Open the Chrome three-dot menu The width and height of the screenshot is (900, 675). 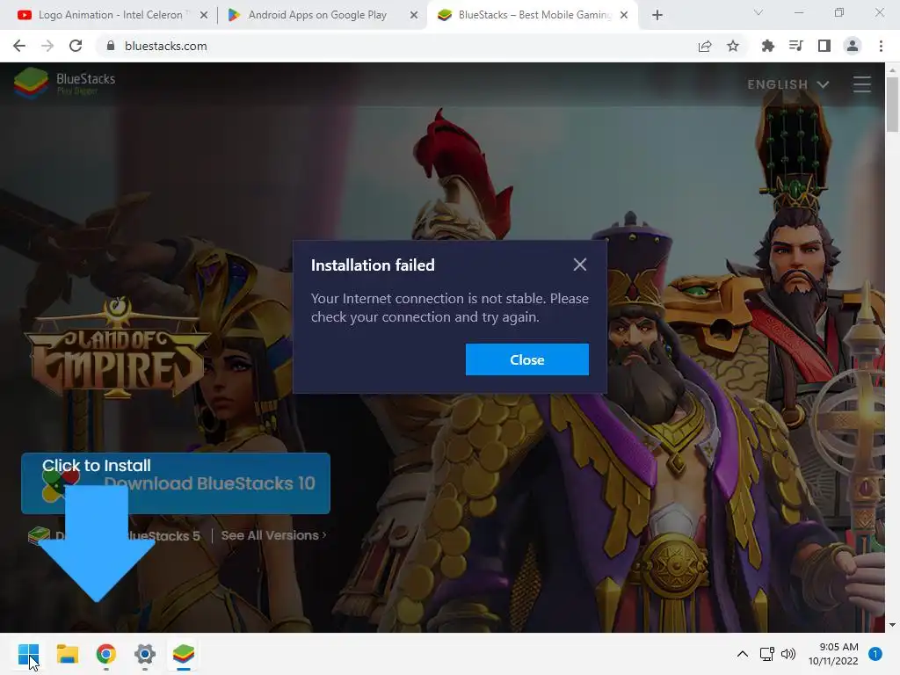(881, 46)
